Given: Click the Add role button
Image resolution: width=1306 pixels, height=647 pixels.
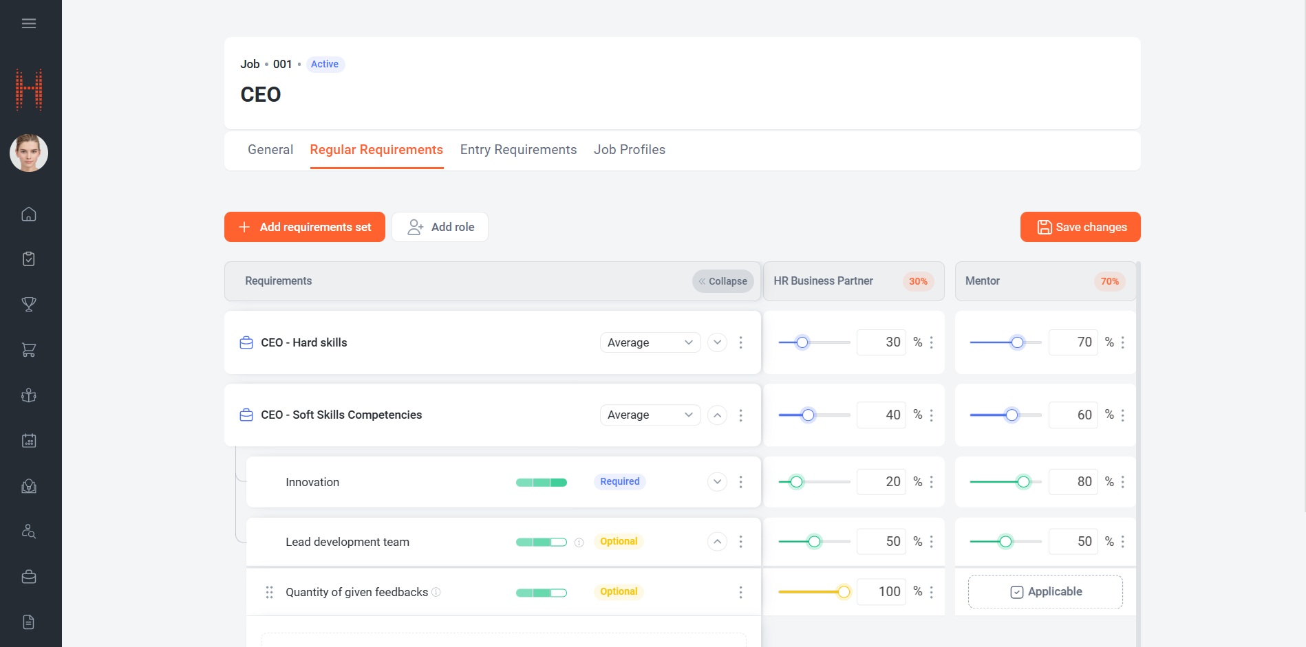Looking at the screenshot, I should point(440,227).
